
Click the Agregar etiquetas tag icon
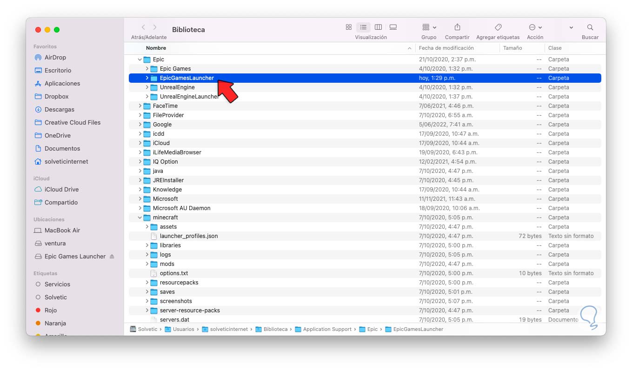tap(498, 27)
